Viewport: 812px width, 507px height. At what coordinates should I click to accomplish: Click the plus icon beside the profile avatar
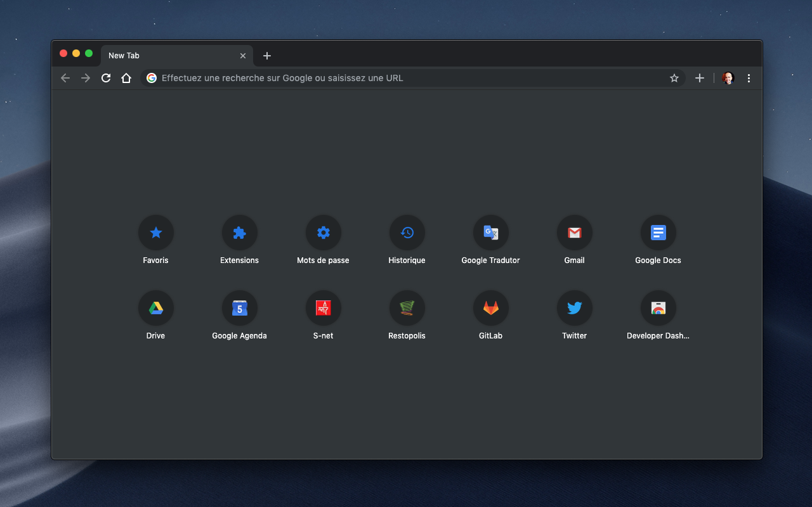click(x=699, y=78)
